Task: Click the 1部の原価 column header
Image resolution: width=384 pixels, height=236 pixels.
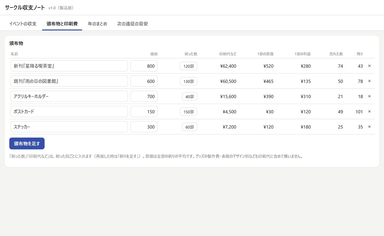Action: click(x=265, y=54)
